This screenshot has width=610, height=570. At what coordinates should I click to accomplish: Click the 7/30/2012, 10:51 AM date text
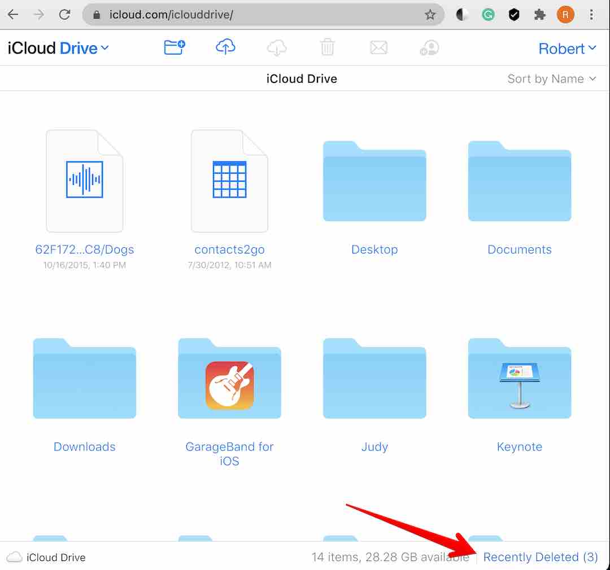point(229,265)
